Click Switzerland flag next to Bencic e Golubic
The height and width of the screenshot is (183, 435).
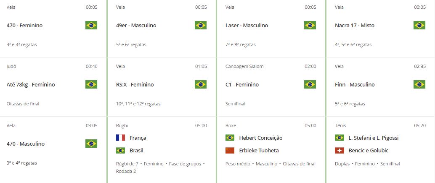[x=340, y=151]
